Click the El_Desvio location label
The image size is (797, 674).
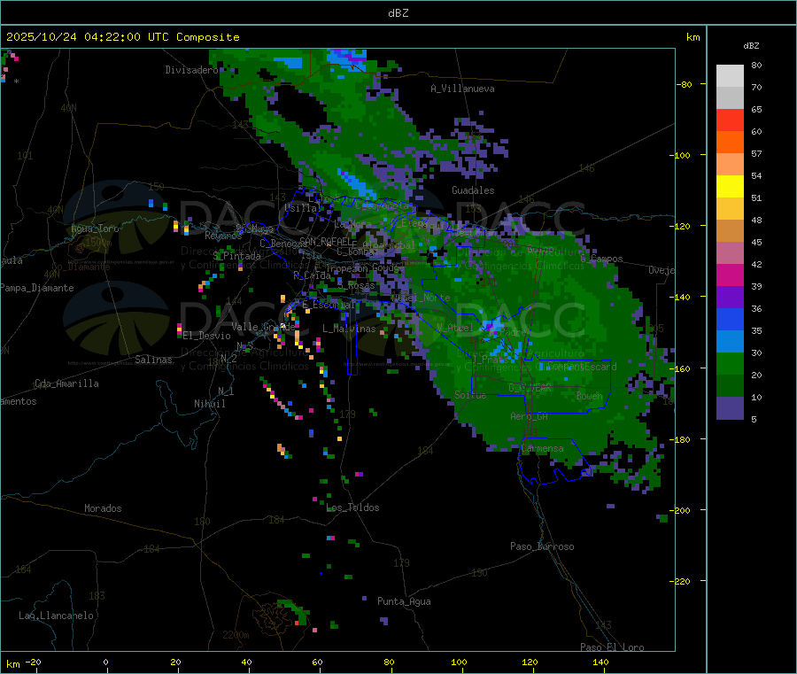tap(206, 336)
